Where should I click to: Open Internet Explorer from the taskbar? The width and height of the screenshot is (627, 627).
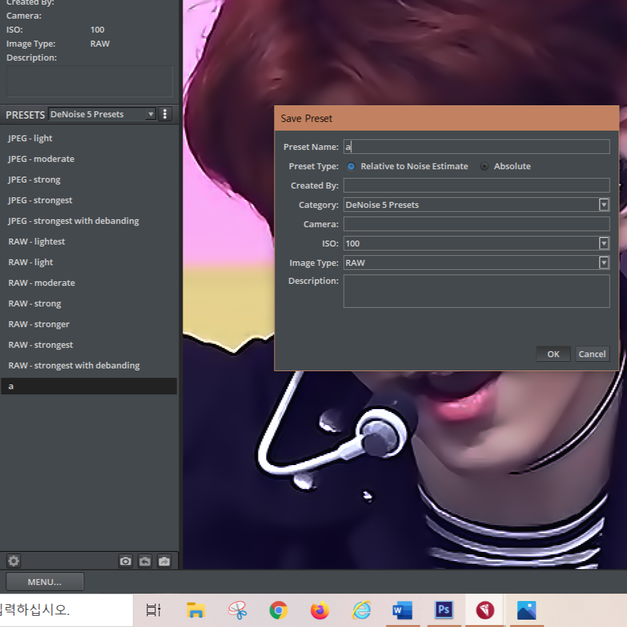click(x=362, y=610)
